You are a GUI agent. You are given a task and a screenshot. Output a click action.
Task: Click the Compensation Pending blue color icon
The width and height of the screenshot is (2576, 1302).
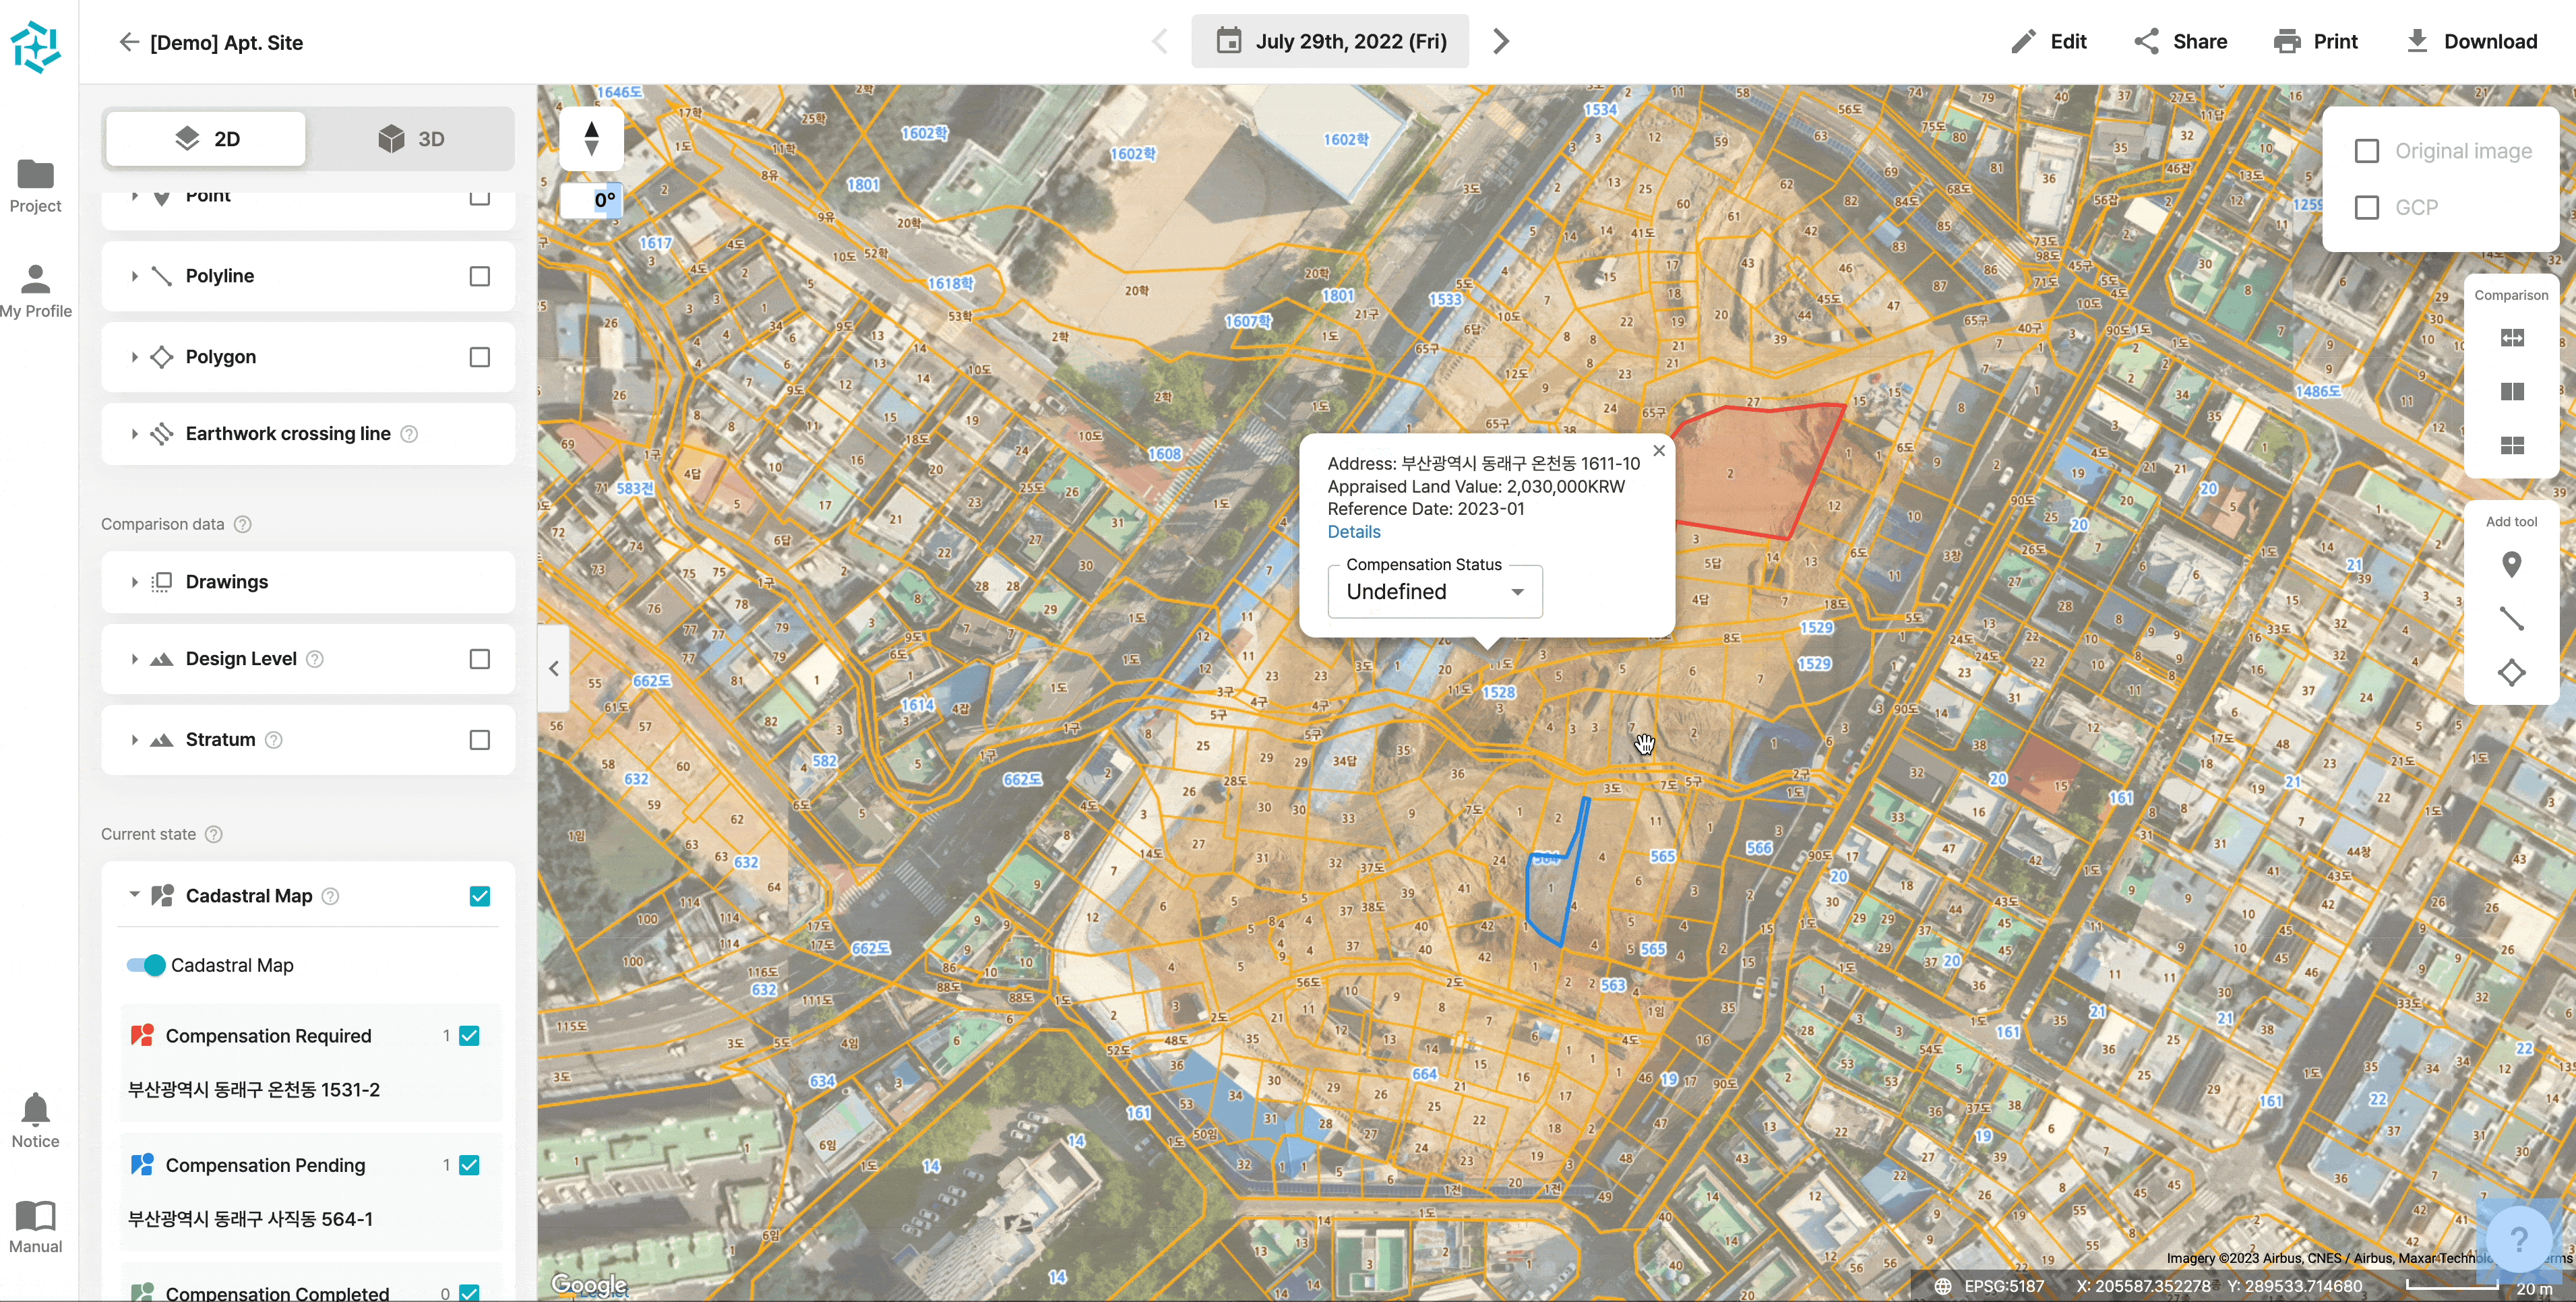pos(142,1165)
